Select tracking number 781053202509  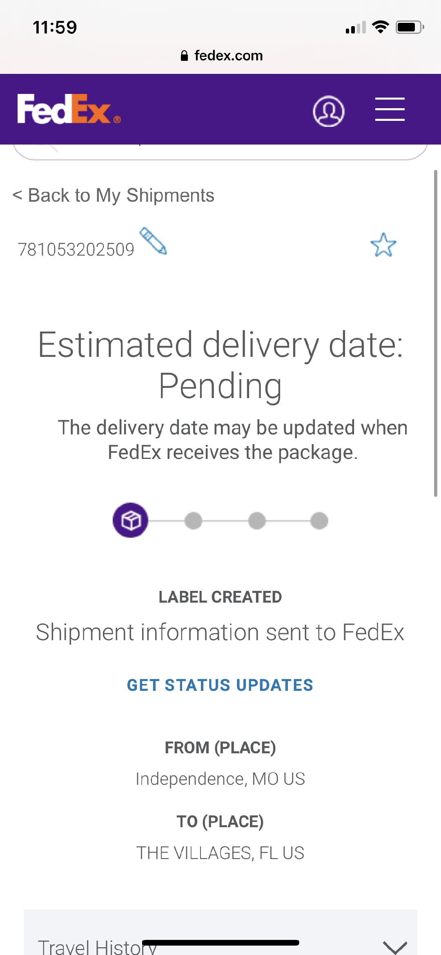(76, 249)
